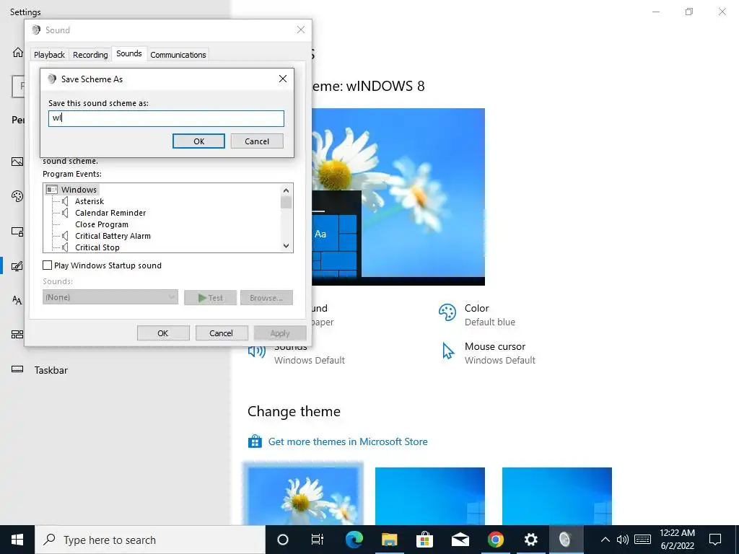Switch to the Recording tab
The width and height of the screenshot is (739, 554).
click(90, 55)
